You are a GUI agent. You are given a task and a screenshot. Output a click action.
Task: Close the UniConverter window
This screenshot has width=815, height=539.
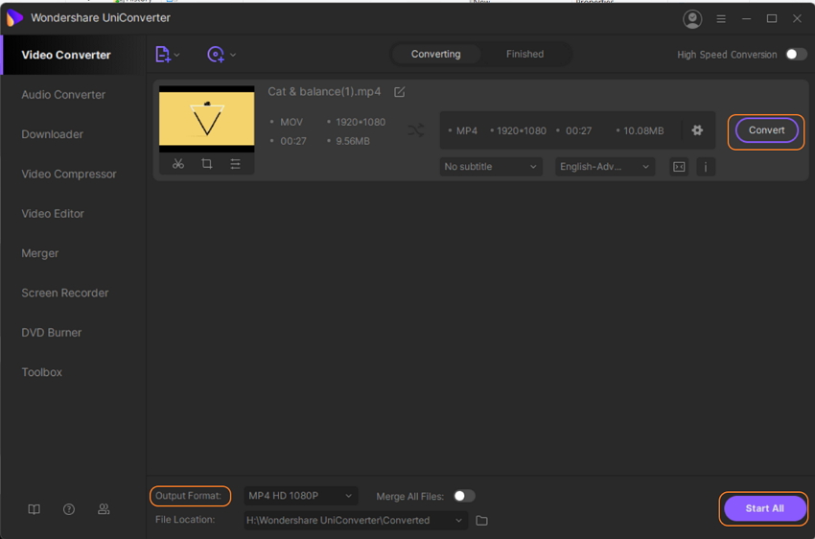797,19
